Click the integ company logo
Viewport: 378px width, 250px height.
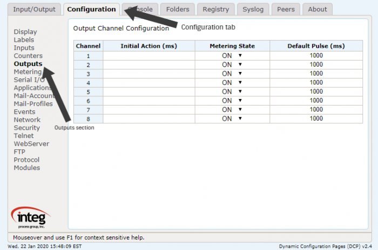(31, 218)
